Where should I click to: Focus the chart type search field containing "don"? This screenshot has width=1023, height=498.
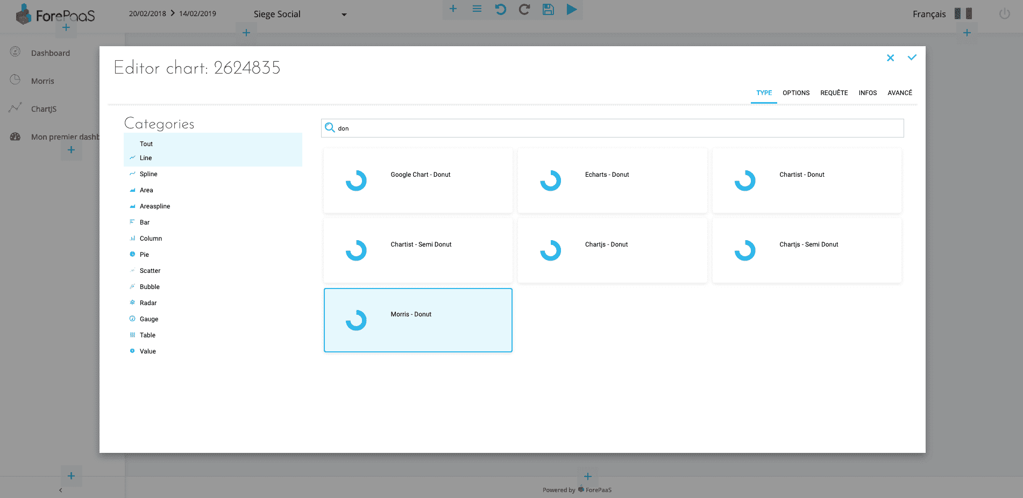tap(613, 128)
